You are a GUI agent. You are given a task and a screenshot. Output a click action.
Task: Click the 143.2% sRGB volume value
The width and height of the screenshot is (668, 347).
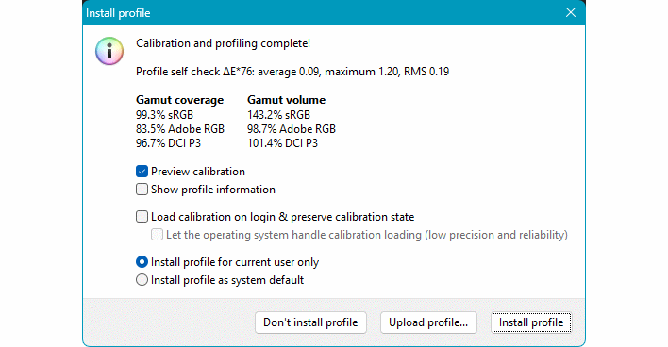coord(278,115)
